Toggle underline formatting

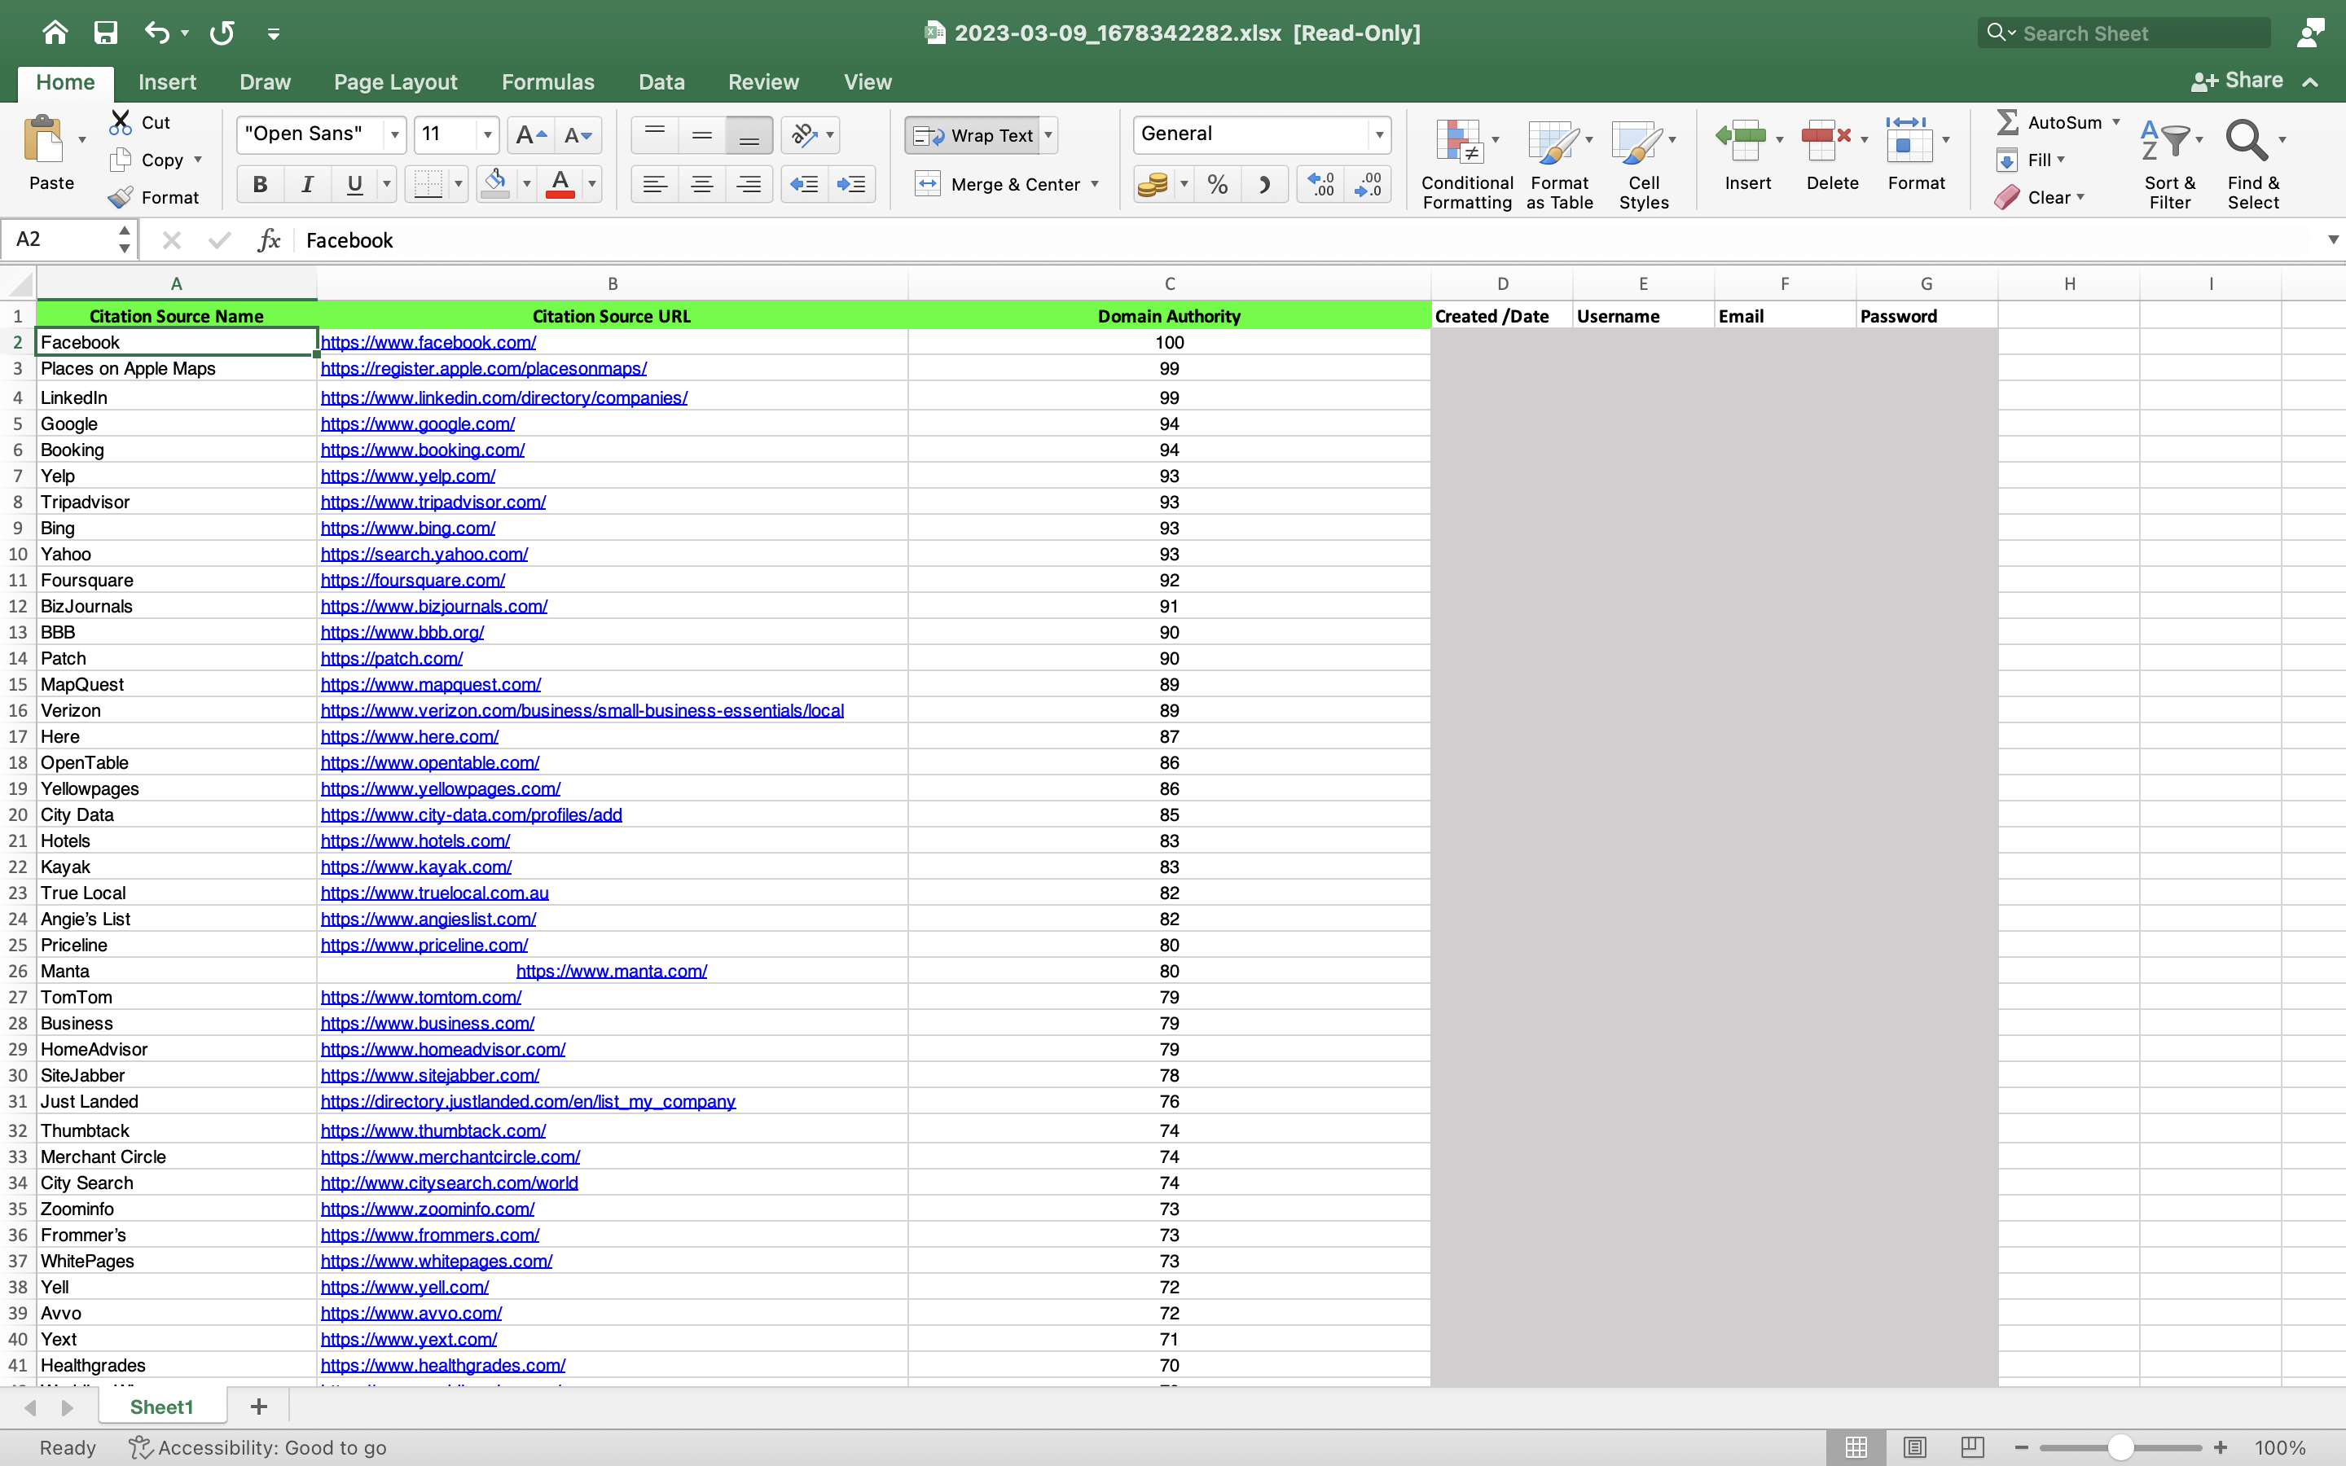(x=355, y=184)
